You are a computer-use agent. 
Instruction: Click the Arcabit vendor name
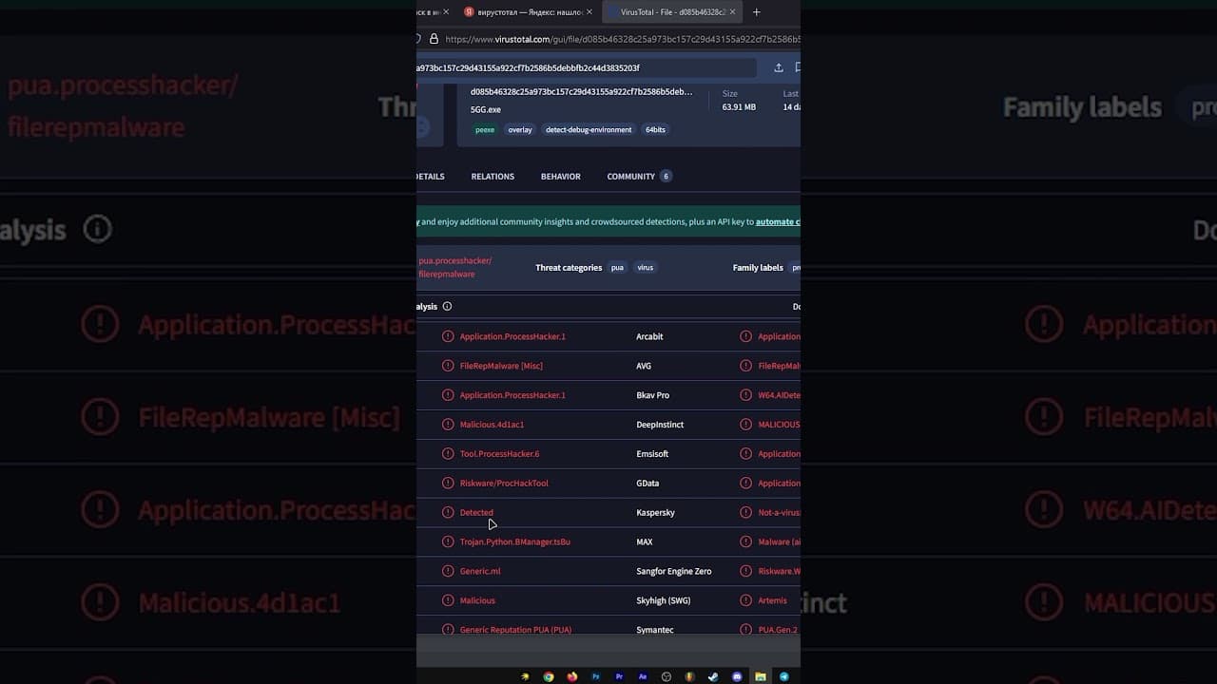click(649, 336)
